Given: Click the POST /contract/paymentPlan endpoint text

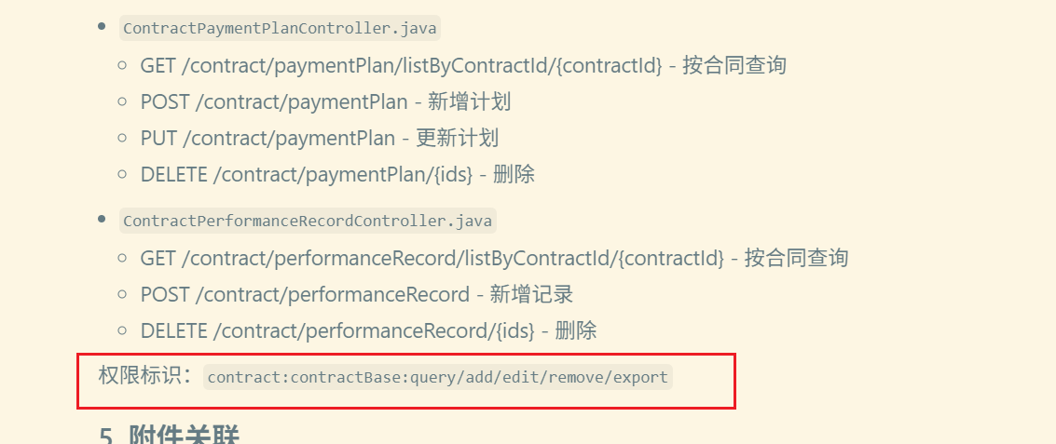Looking at the screenshot, I should 274,102.
